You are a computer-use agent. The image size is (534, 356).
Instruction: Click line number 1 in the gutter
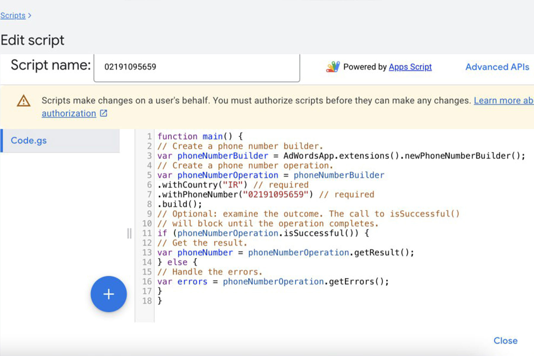tap(150, 136)
